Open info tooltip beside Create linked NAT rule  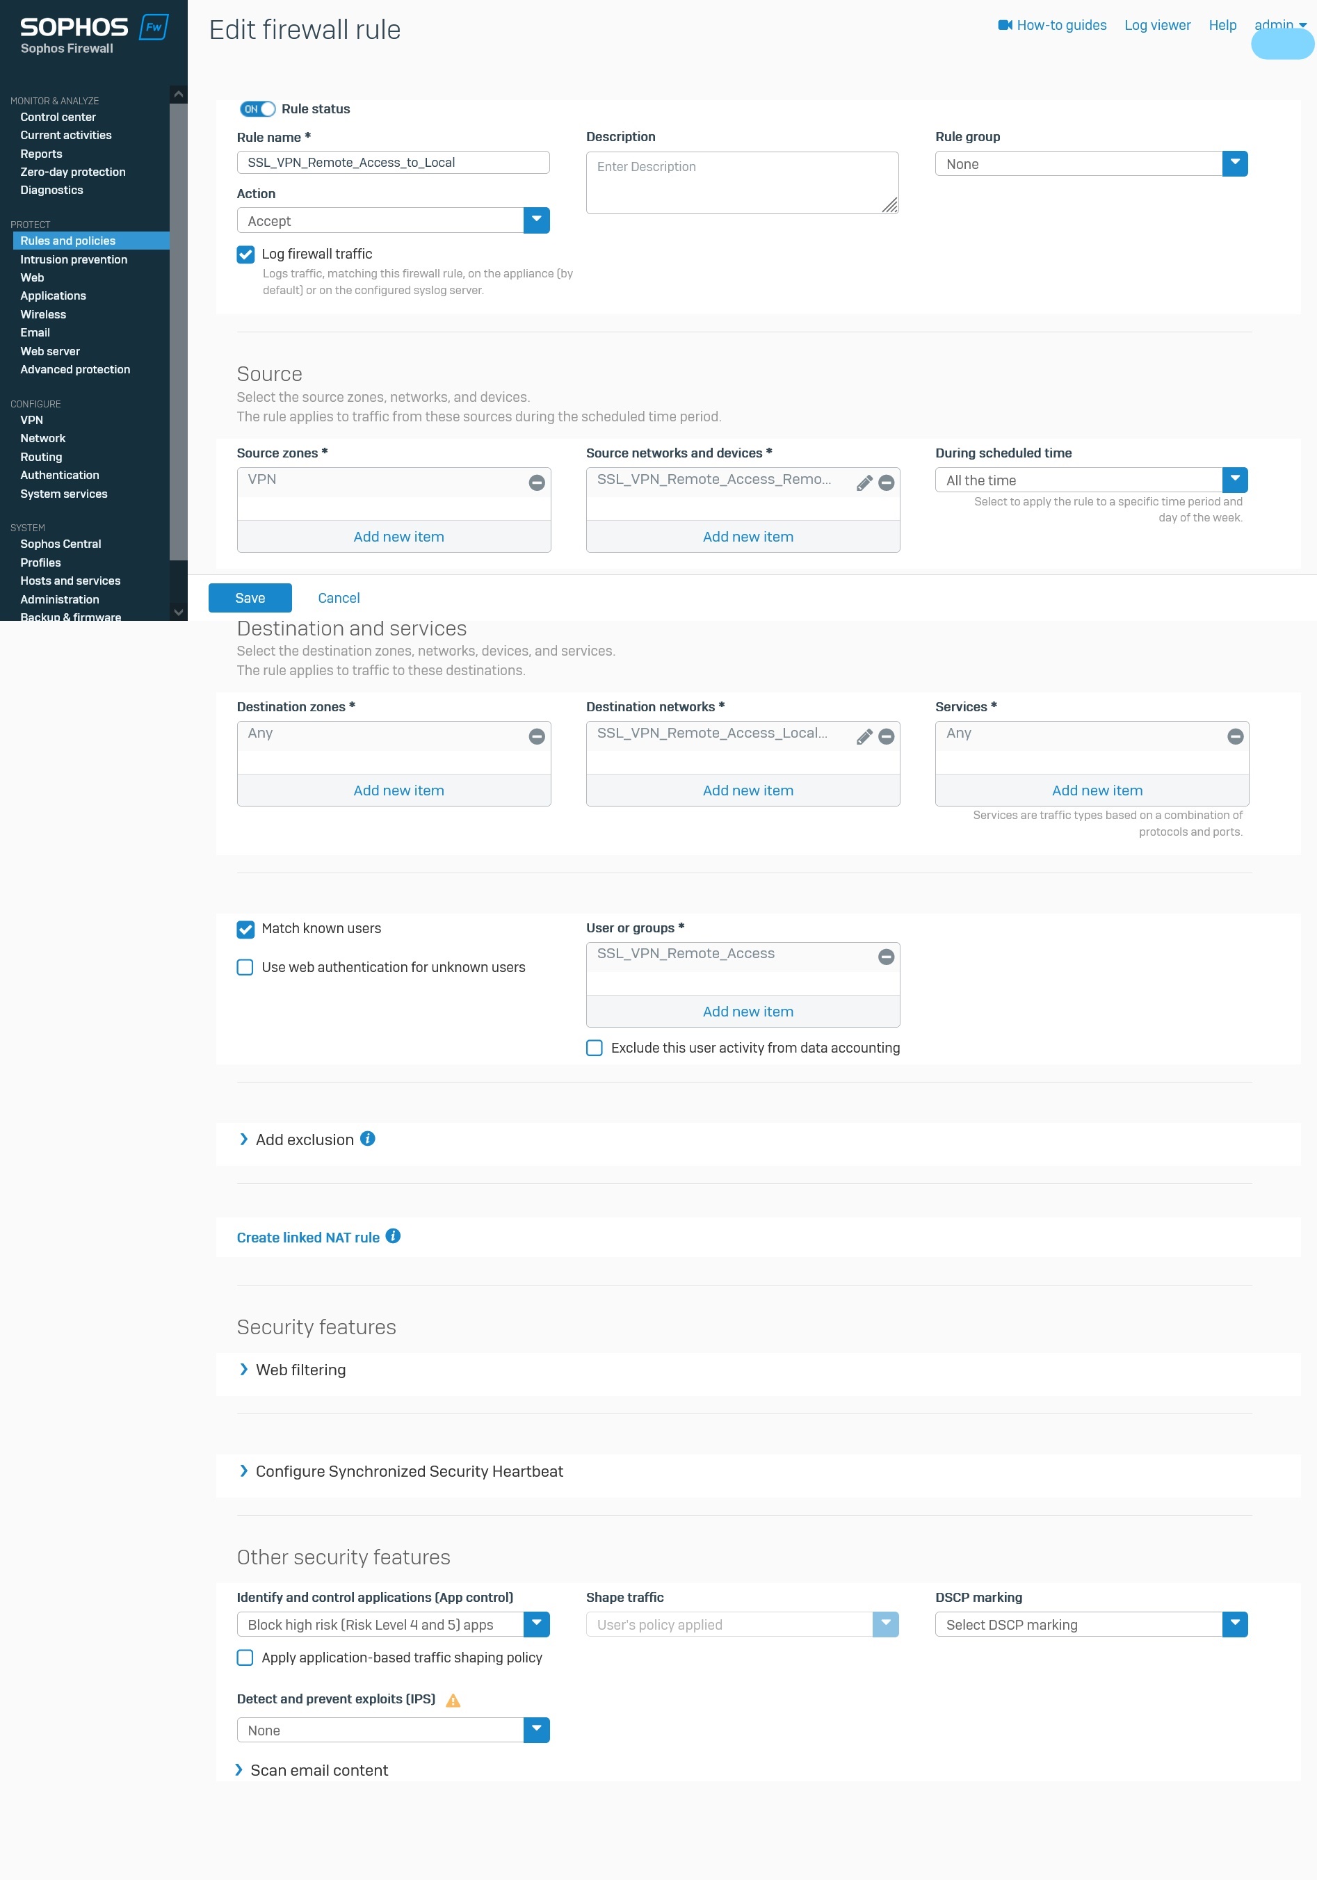point(393,1235)
